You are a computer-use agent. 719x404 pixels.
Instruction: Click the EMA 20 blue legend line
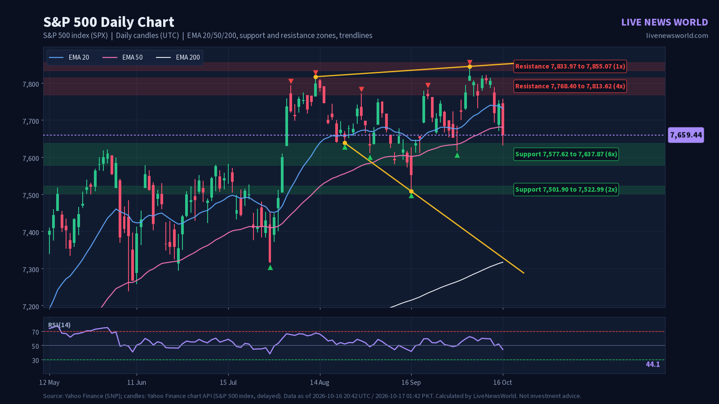click(56, 57)
